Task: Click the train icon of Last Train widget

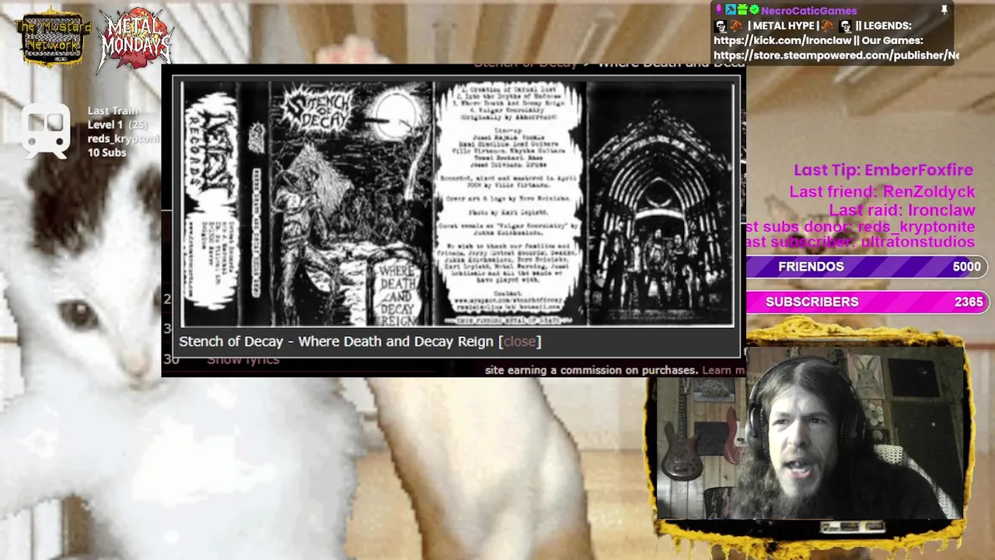Action: (x=45, y=131)
